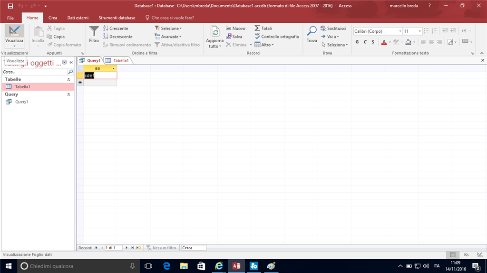487x273 pixels.
Task: Go to next record navigation arrow
Action: tap(127, 247)
